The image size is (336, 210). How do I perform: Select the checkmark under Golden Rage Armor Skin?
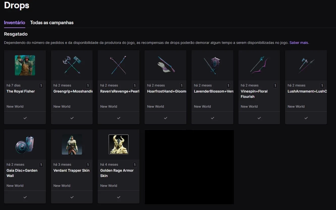coord(119,197)
